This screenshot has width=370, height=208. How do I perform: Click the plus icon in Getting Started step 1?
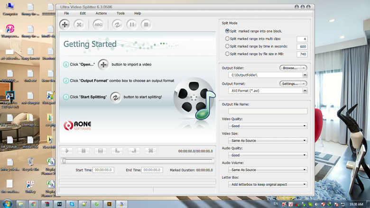(x=103, y=64)
